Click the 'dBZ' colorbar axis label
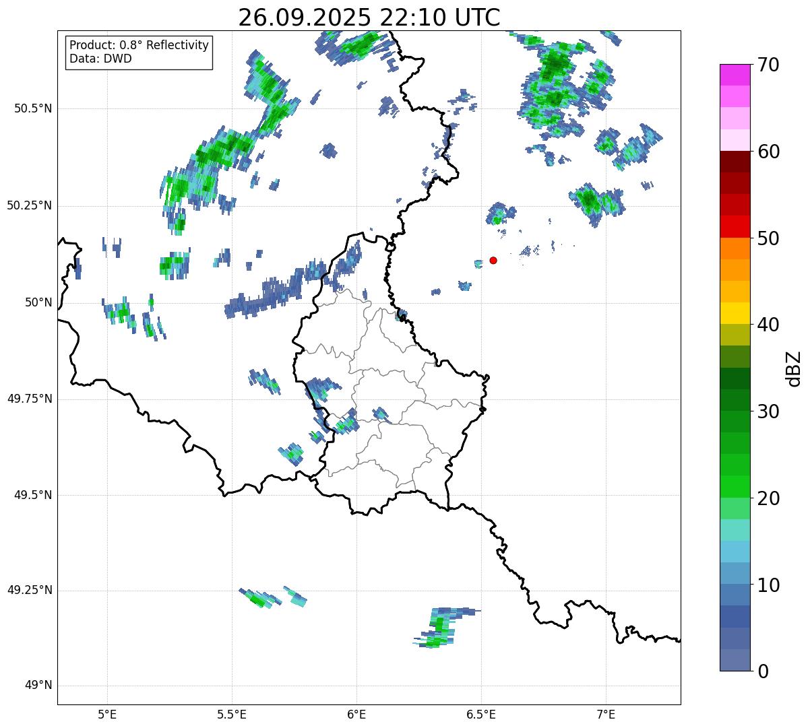Image resolution: width=810 pixels, height=728 pixels. pos(794,368)
